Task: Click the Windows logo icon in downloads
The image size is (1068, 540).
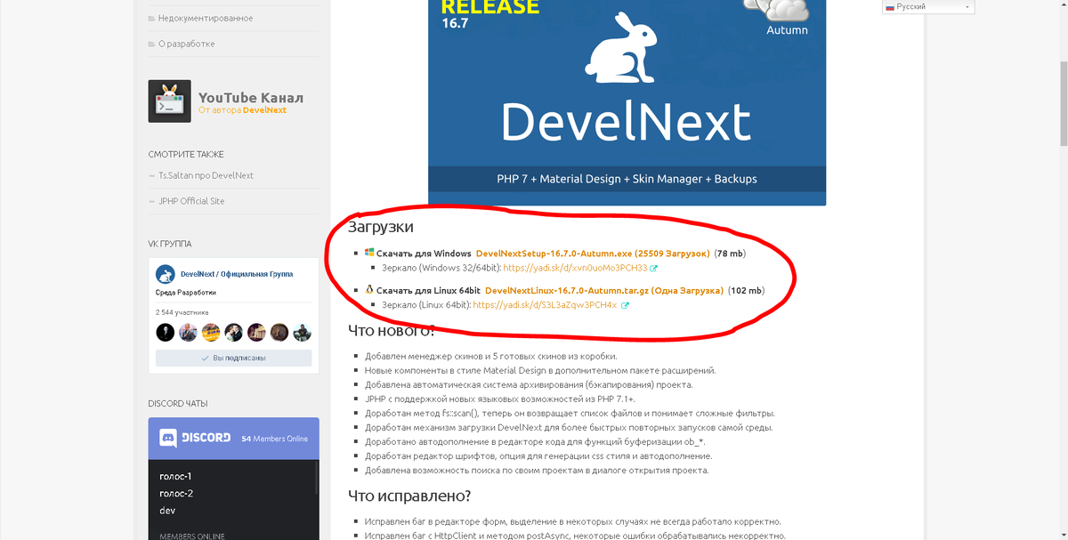Action: 369,254
